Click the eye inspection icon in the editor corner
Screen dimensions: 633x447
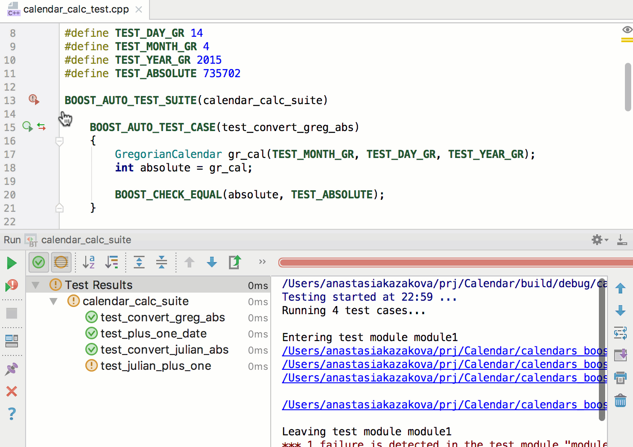coord(627,30)
